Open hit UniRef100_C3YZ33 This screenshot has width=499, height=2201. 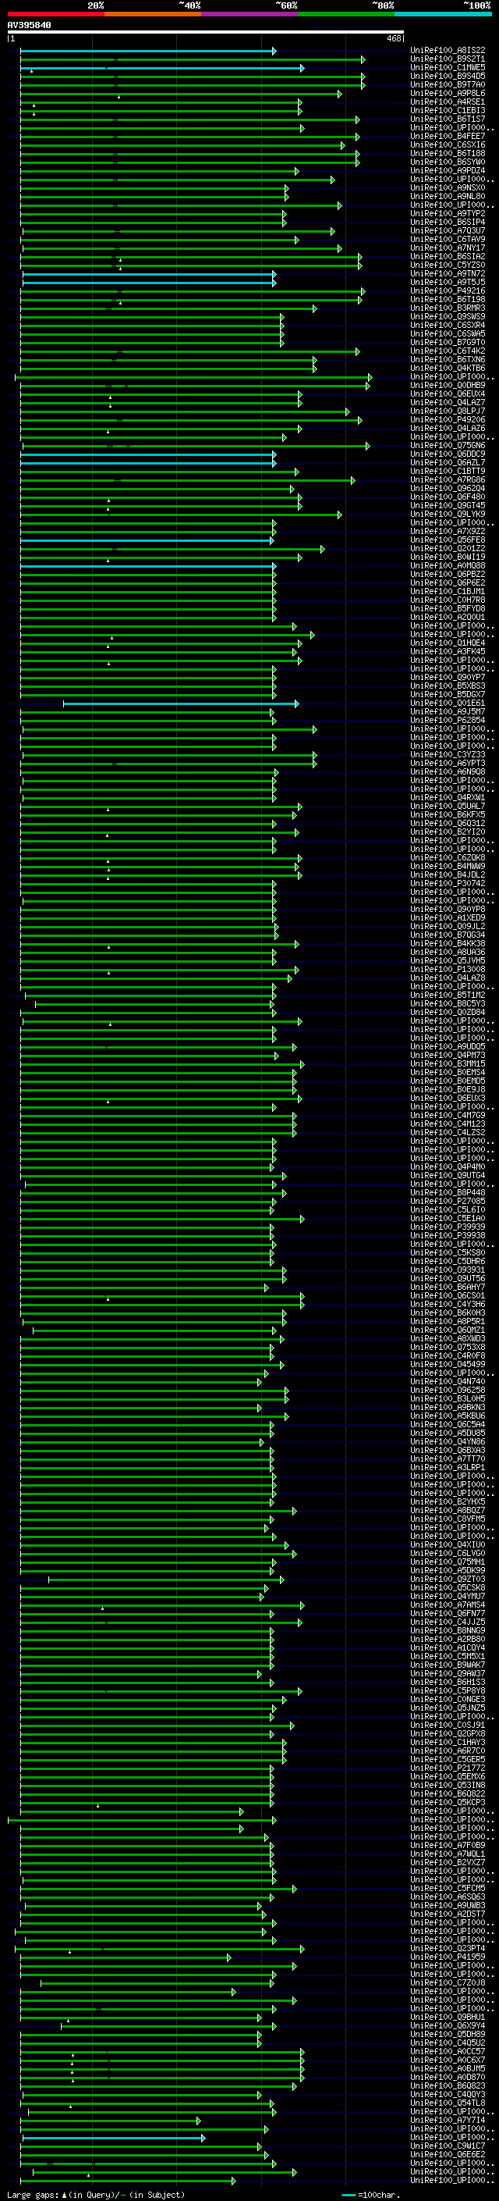tap(448, 754)
